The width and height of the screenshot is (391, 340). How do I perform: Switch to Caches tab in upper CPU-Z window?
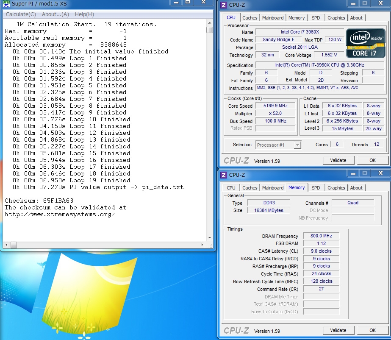250,18
